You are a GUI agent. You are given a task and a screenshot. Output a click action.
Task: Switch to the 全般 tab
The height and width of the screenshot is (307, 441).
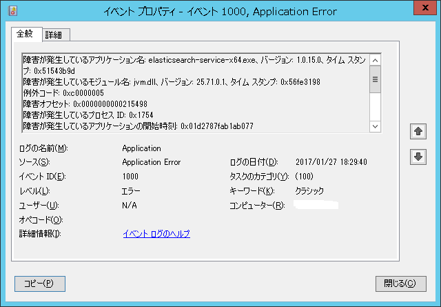pyautogui.click(x=26, y=34)
